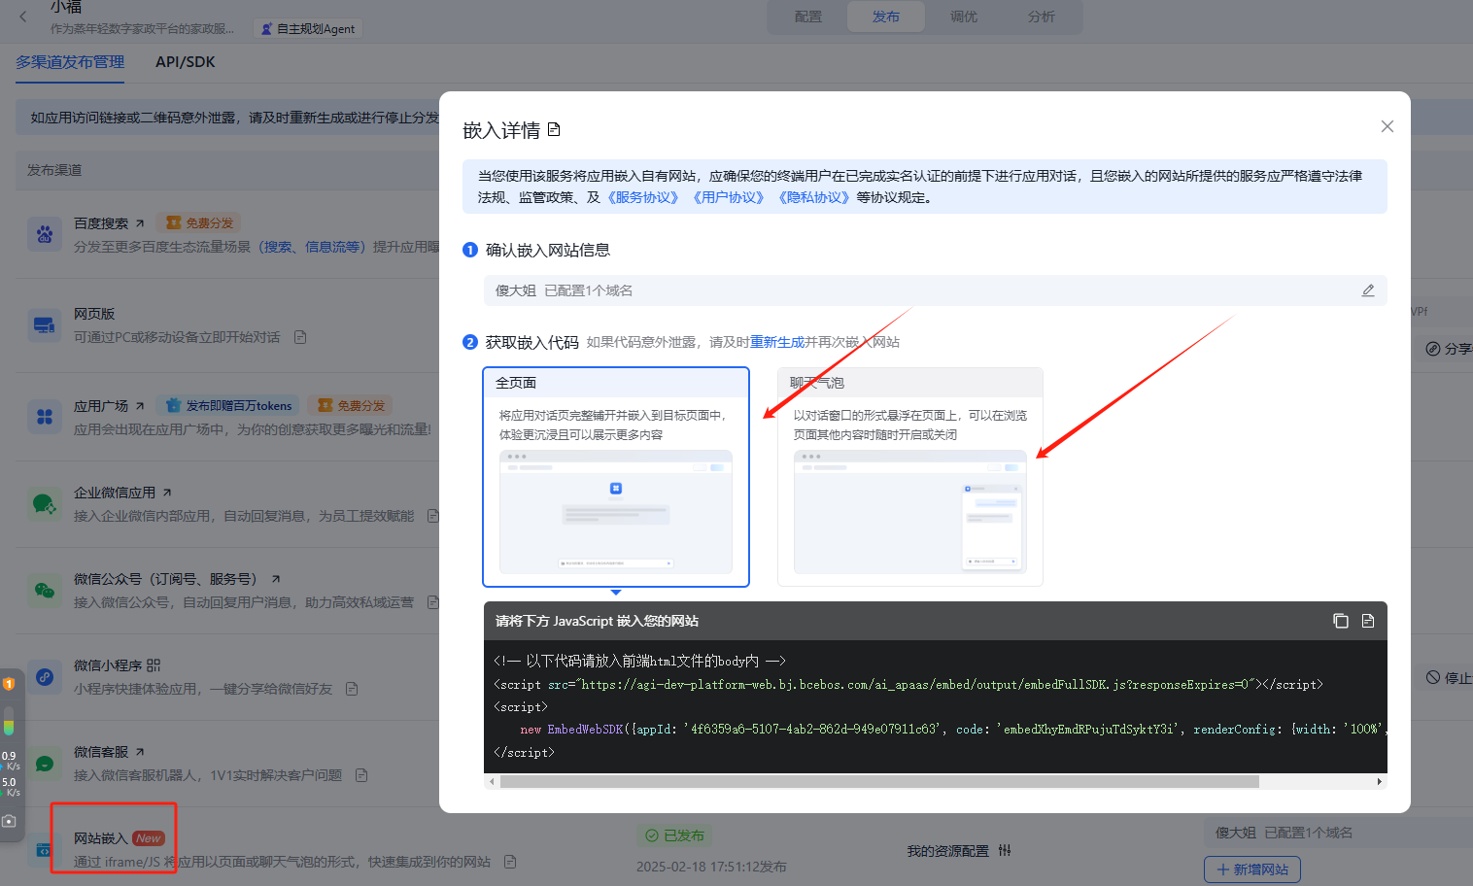Open the arrow link next to 应用广场
Image resolution: width=1473 pixels, height=886 pixels.
(140, 406)
